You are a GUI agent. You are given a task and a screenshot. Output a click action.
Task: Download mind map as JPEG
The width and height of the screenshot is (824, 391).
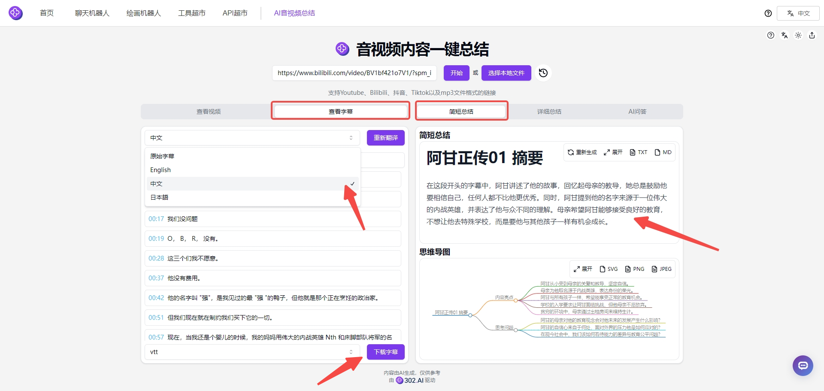tap(661, 269)
